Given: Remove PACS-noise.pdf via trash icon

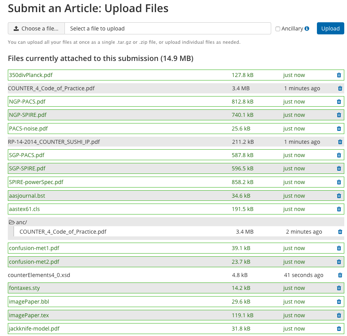Looking at the screenshot, I should click(339, 129).
